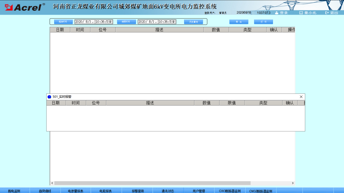
Task: Click the 起始时间 button
Action: pos(63,22)
